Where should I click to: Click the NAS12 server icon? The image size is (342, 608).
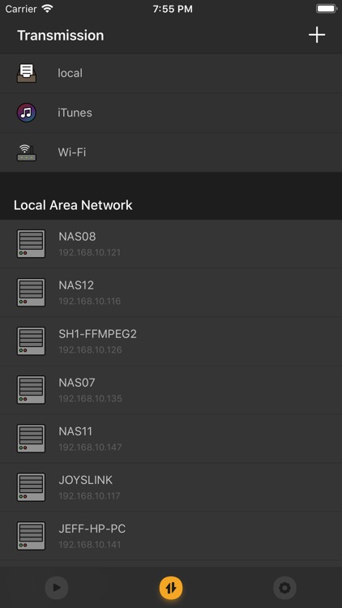pos(31,293)
